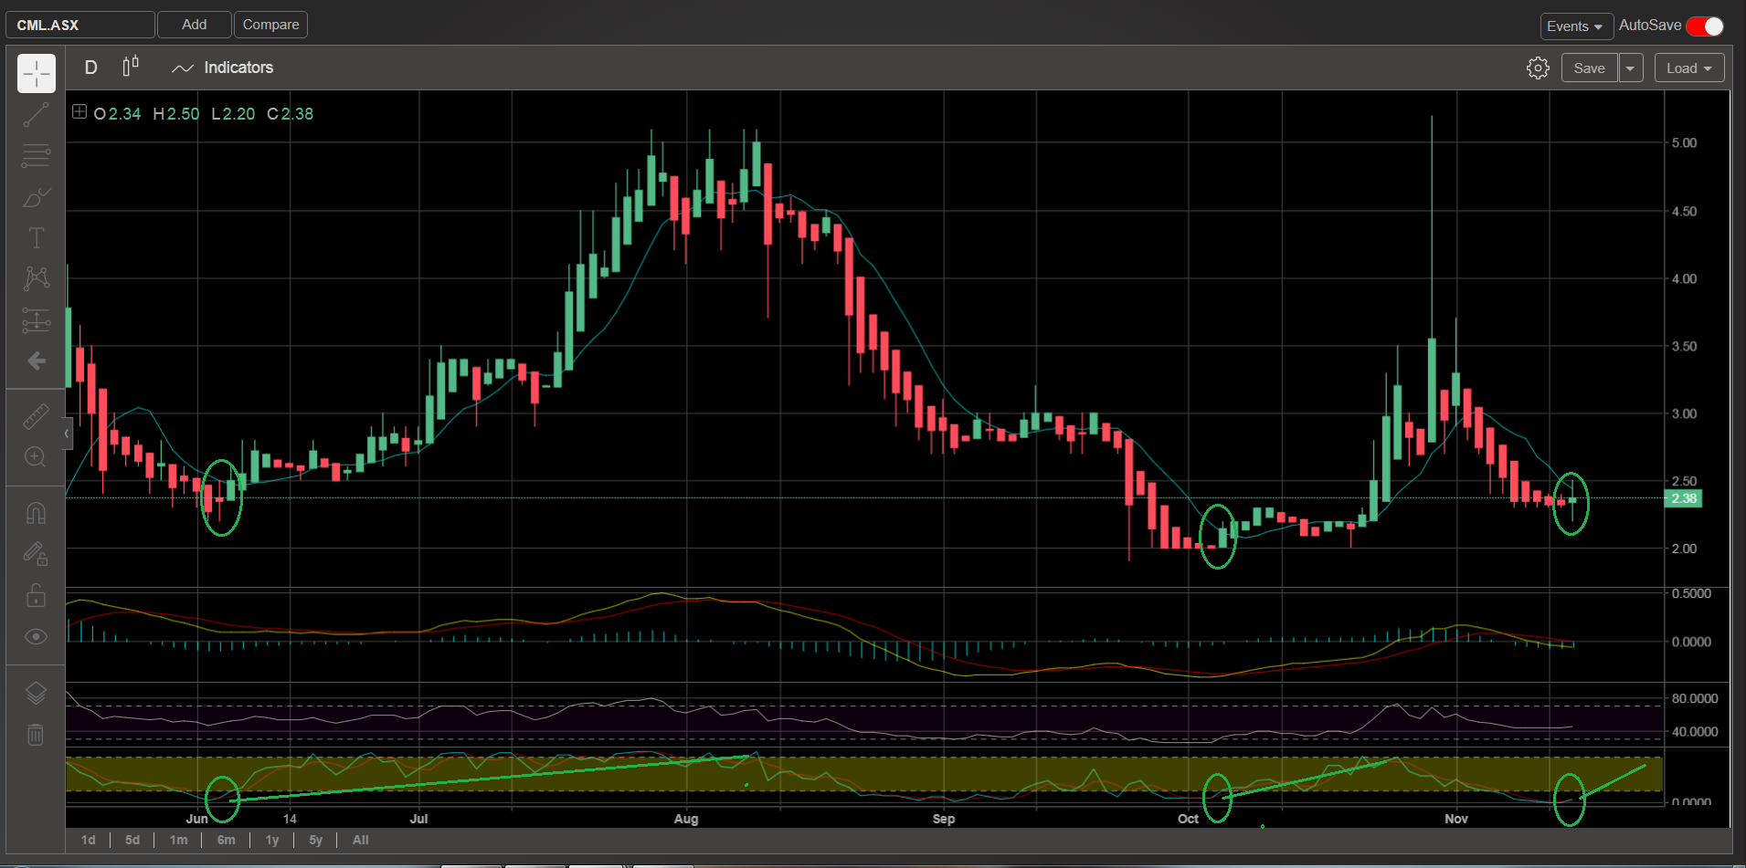Expand the OHLC legend plus icon

79,112
